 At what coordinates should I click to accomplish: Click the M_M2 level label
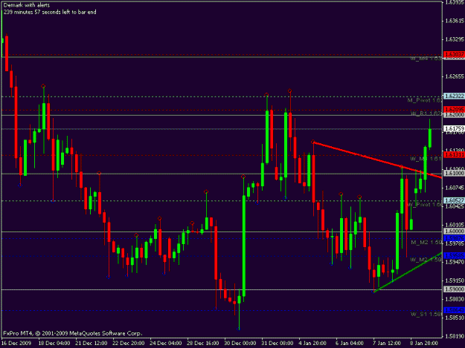(426, 243)
